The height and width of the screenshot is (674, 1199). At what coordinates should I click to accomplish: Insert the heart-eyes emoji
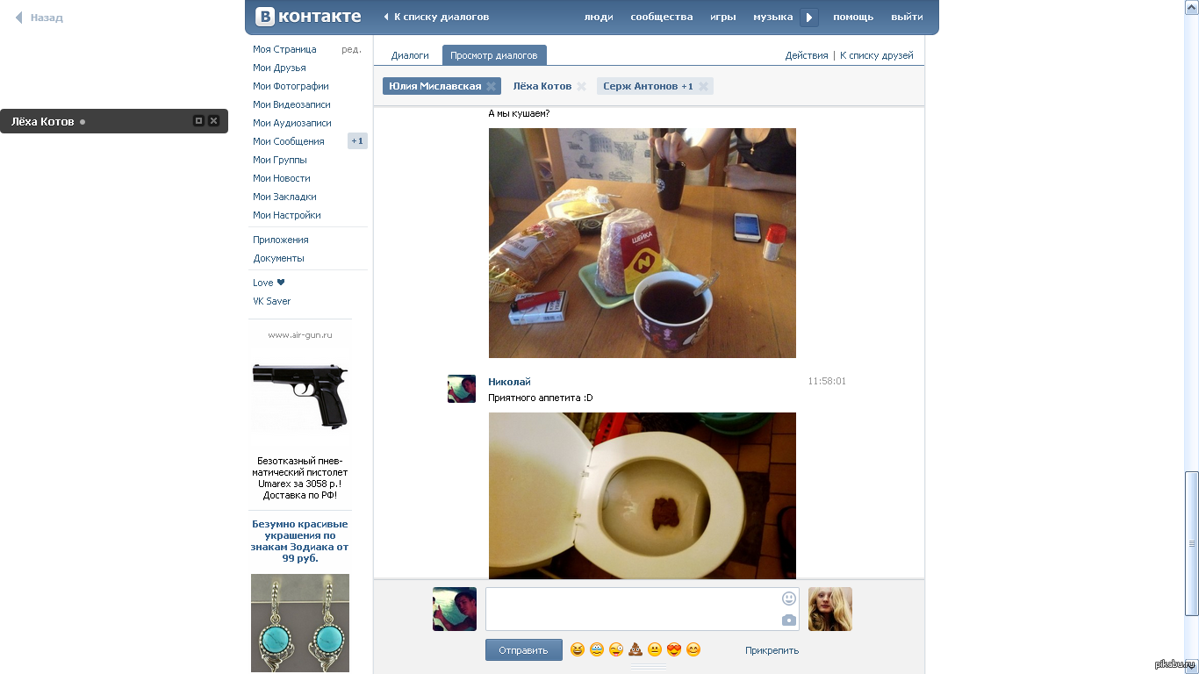(674, 650)
